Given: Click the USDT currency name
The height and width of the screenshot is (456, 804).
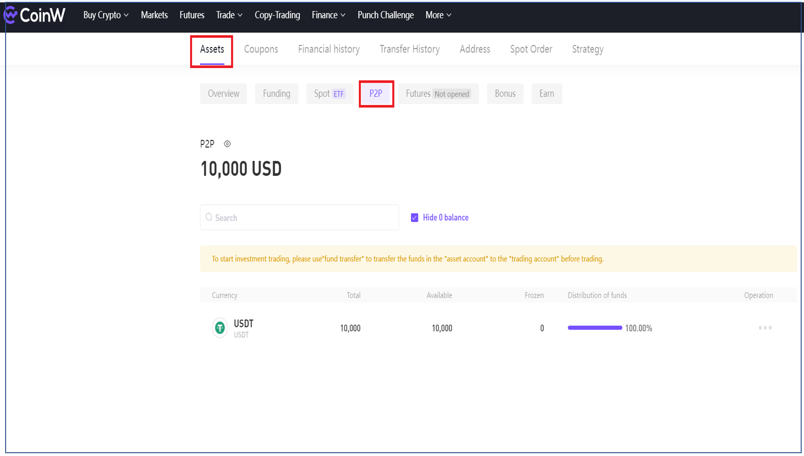Looking at the screenshot, I should tap(244, 324).
